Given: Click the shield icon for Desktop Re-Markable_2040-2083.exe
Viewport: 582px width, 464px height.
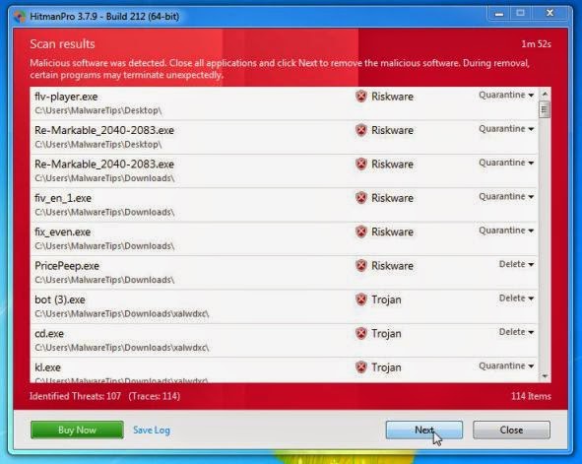Looking at the screenshot, I should tap(361, 130).
